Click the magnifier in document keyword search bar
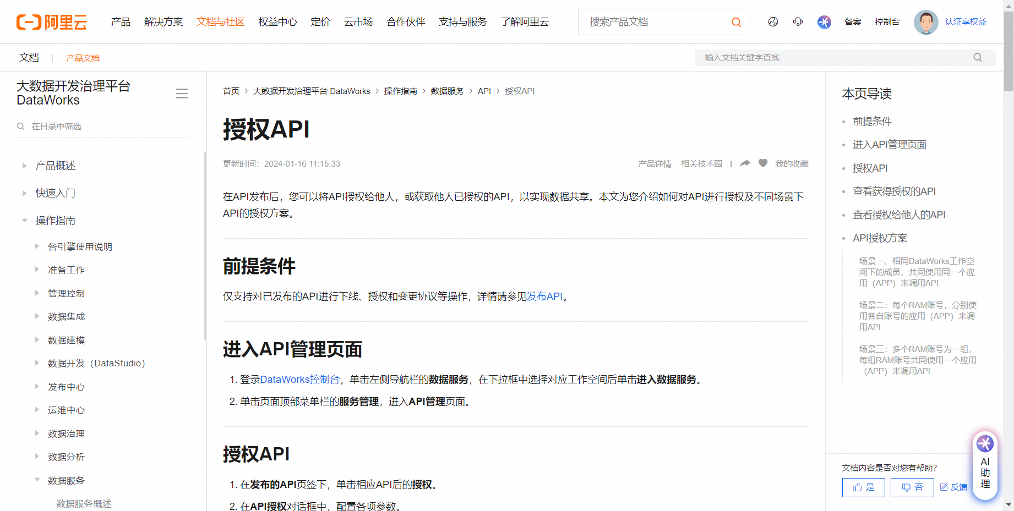Screen dimensions: 1014x511 tap(978, 57)
